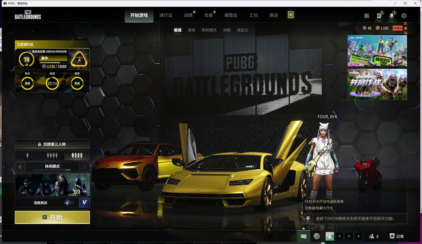Click the 已激活 status text
Screen dimensions: 422x244
pos(405,28)
